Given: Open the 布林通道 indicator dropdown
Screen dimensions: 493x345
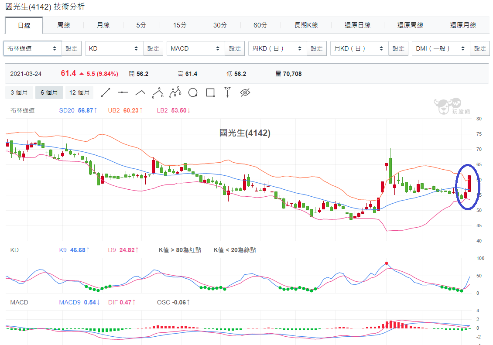Looking at the screenshot, I should click(x=32, y=48).
